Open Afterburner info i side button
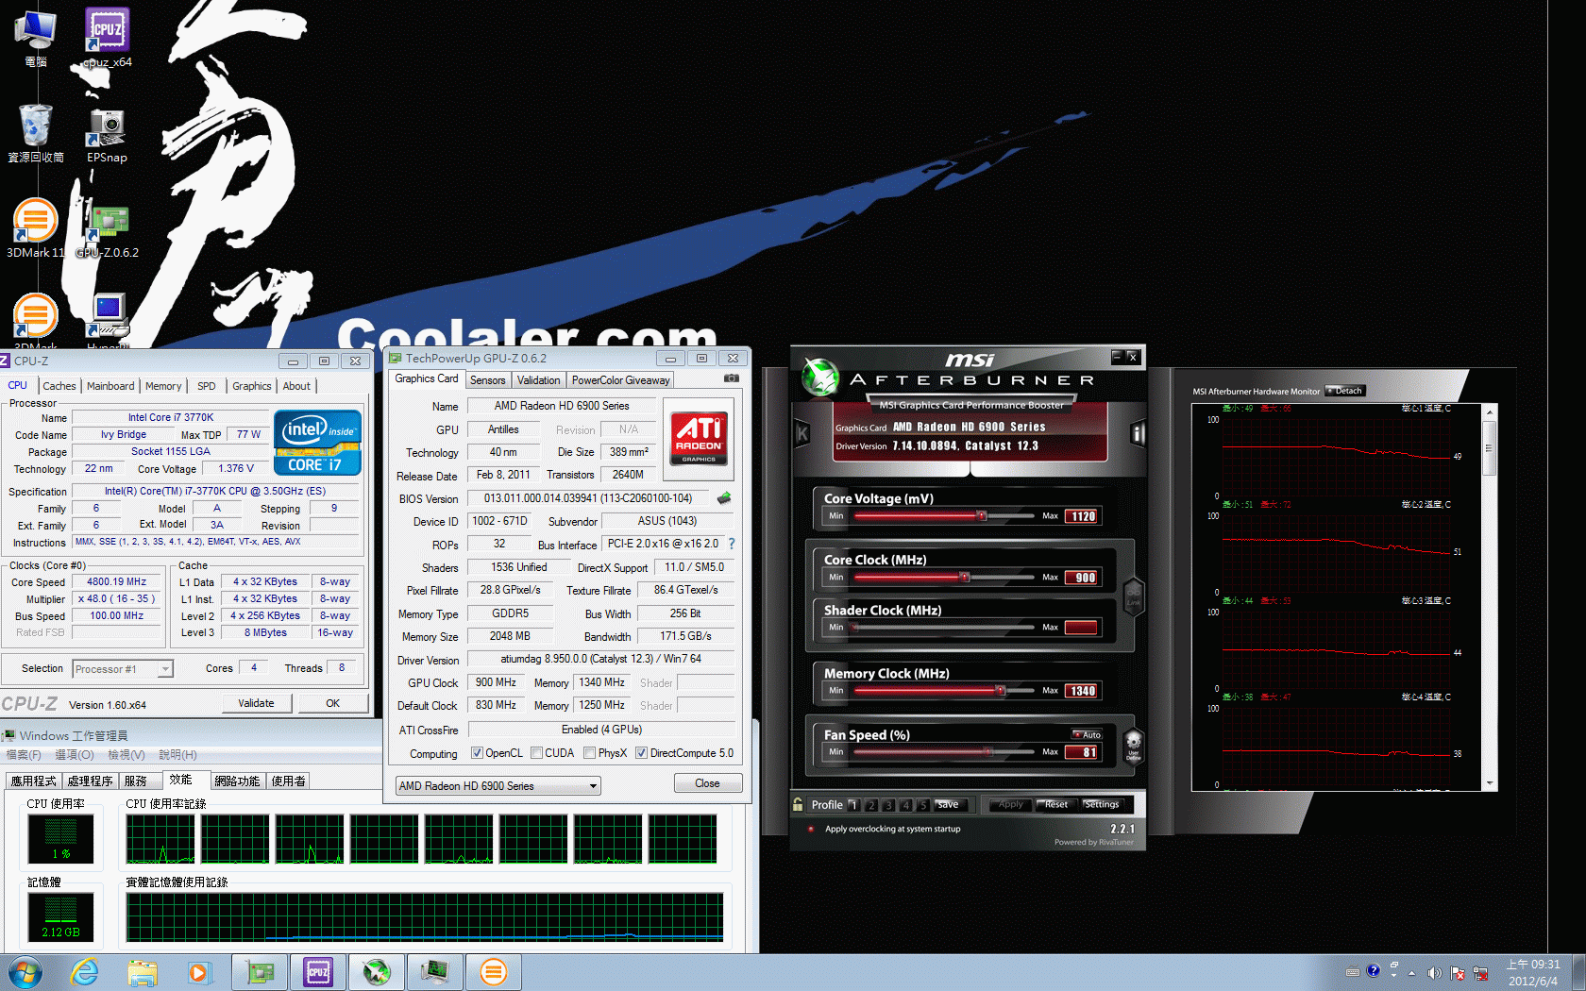 pos(1138,433)
